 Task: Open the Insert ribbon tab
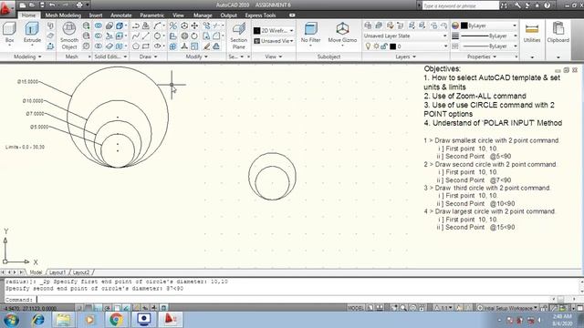tap(96, 15)
